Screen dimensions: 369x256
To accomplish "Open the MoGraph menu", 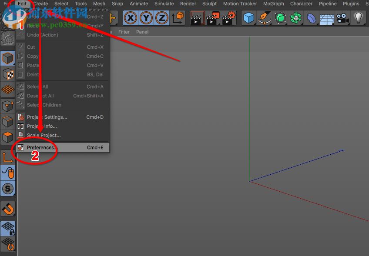I will click(273, 3).
